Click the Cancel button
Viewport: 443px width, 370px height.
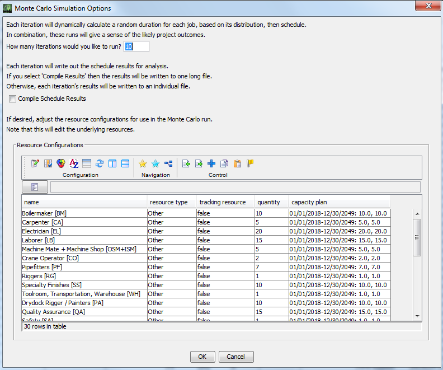coord(236,357)
